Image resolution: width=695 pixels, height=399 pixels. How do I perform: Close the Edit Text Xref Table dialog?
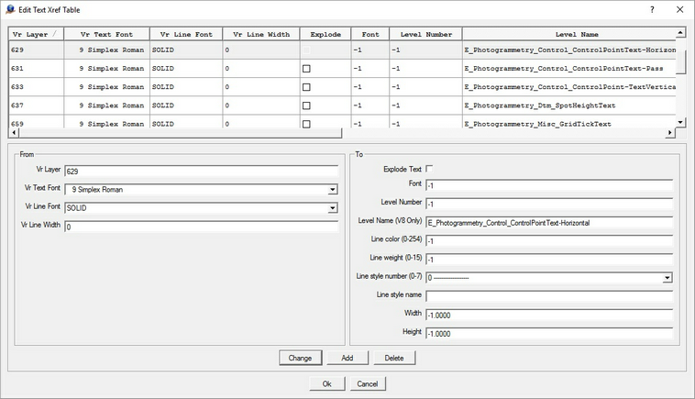(x=678, y=10)
